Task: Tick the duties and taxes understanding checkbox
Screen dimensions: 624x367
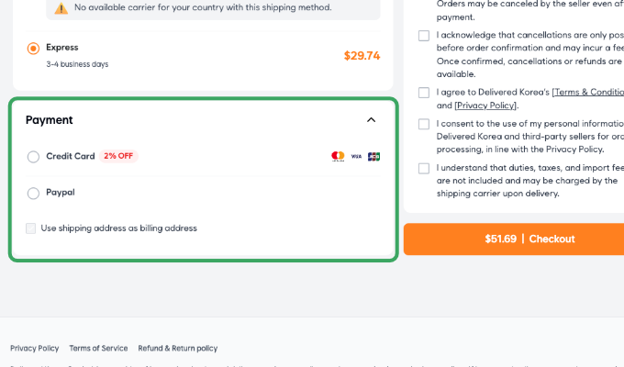Action: coord(424,168)
